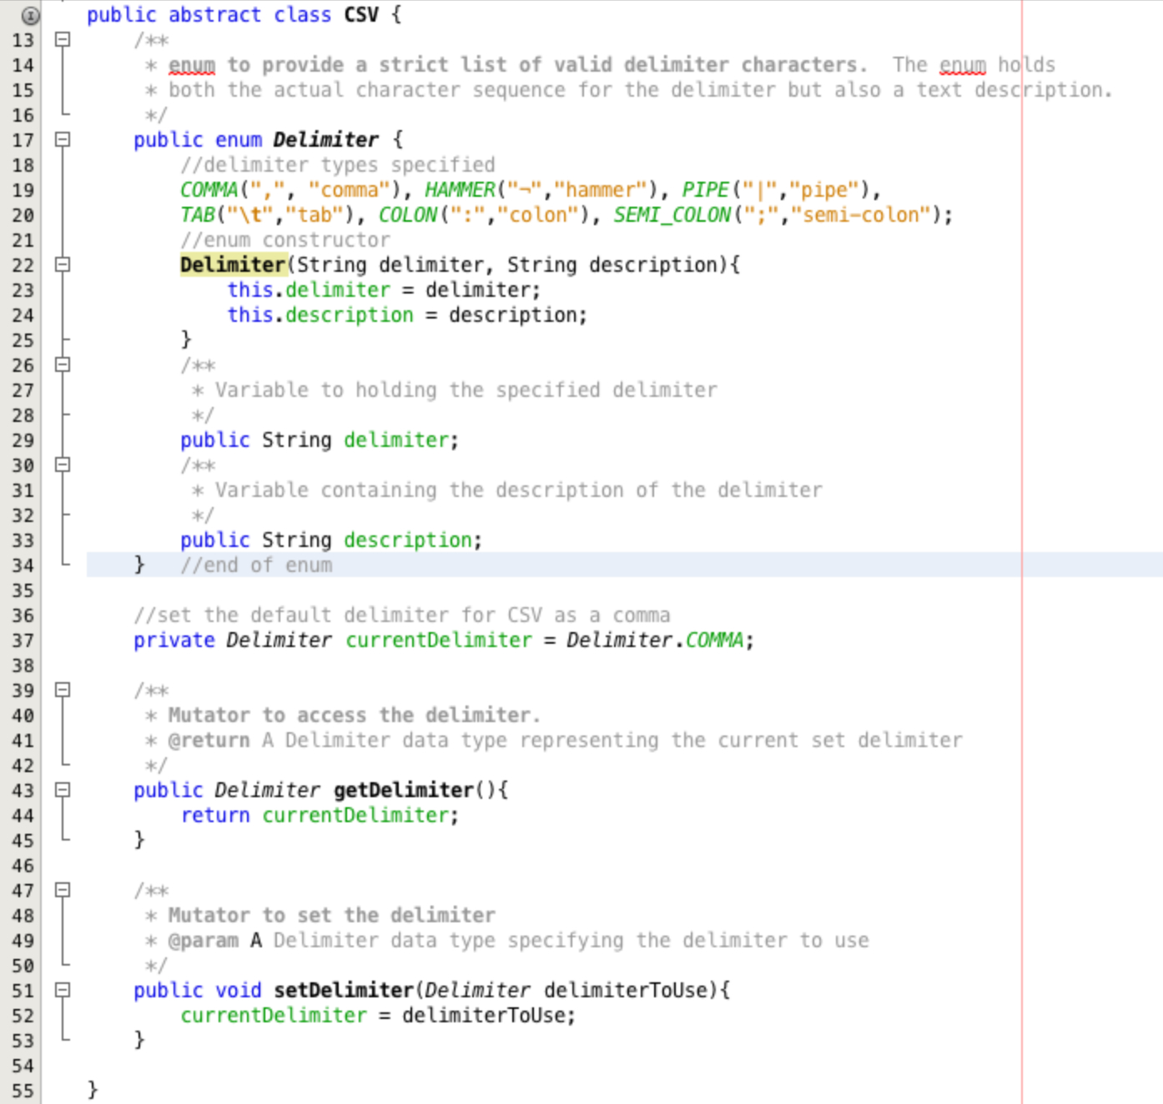Click the delimiterToUse parameter on line 51

click(626, 991)
